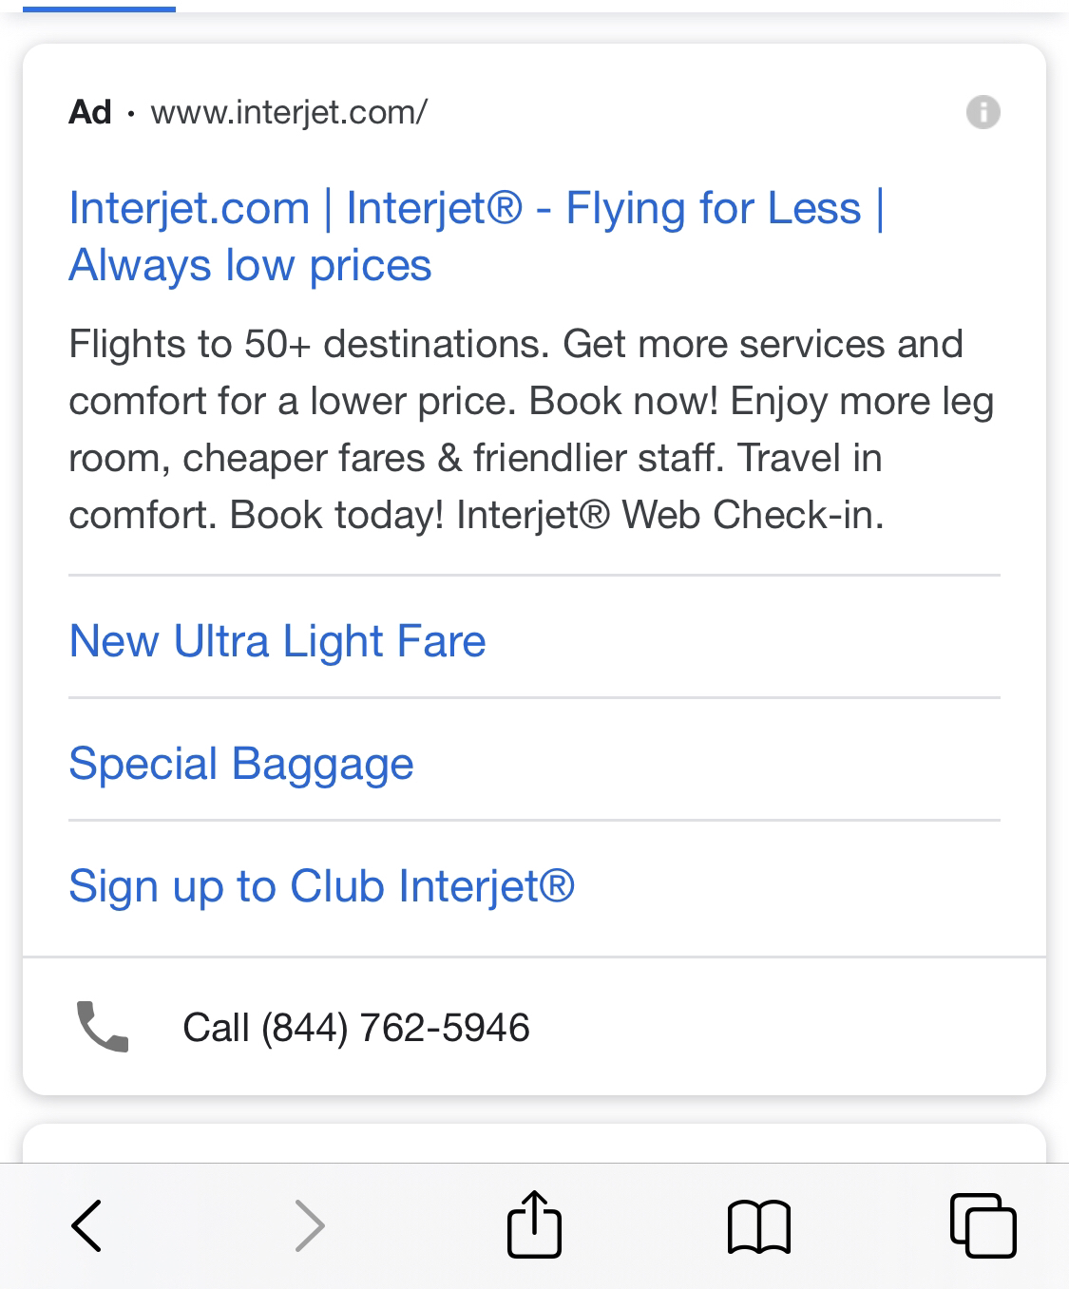The width and height of the screenshot is (1069, 1289).
Task: Call (844) 762-5946 from the ad
Action: pos(355,1028)
